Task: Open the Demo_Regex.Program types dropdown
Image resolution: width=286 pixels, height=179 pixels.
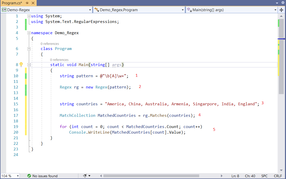Action: [183, 10]
